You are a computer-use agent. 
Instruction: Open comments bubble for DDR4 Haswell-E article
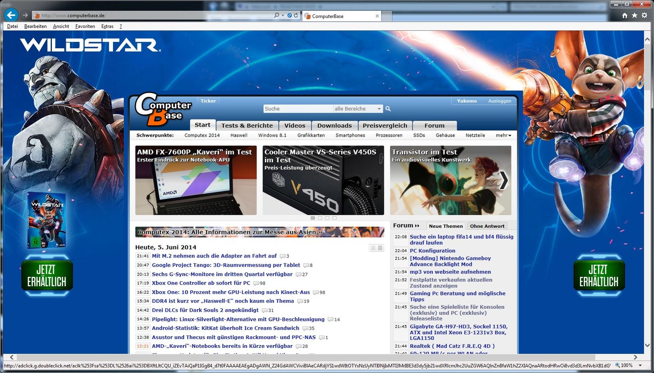pos(300,302)
